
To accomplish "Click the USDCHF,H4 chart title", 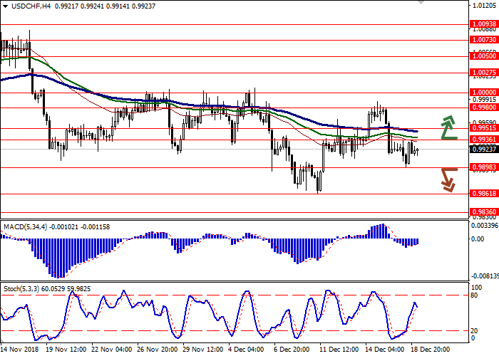I will click(x=21, y=6).
